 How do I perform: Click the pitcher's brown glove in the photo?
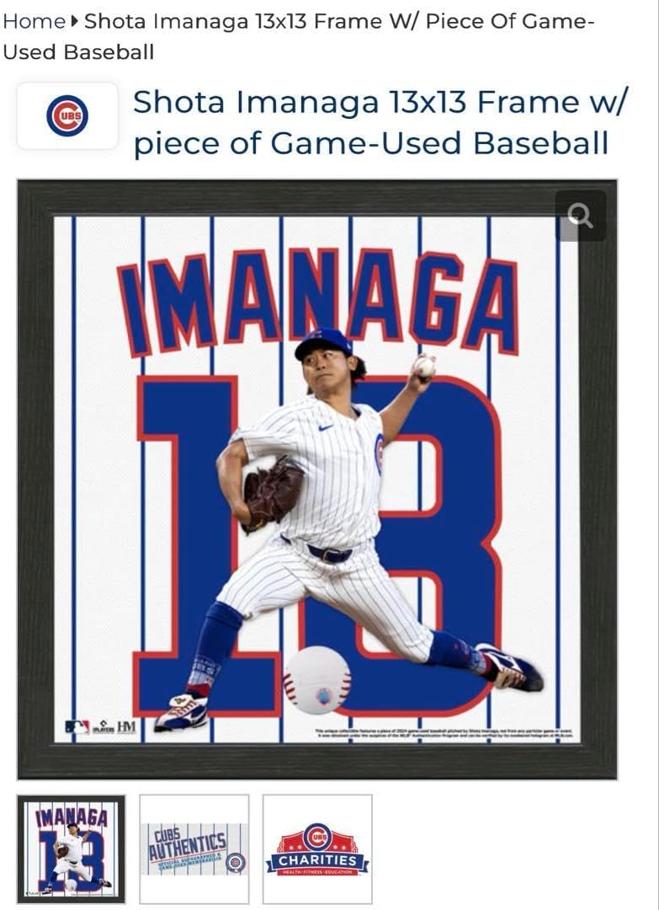[x=273, y=493]
